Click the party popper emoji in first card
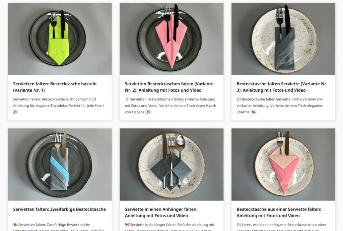Screen dimensions: 343x231 pos(15,112)
